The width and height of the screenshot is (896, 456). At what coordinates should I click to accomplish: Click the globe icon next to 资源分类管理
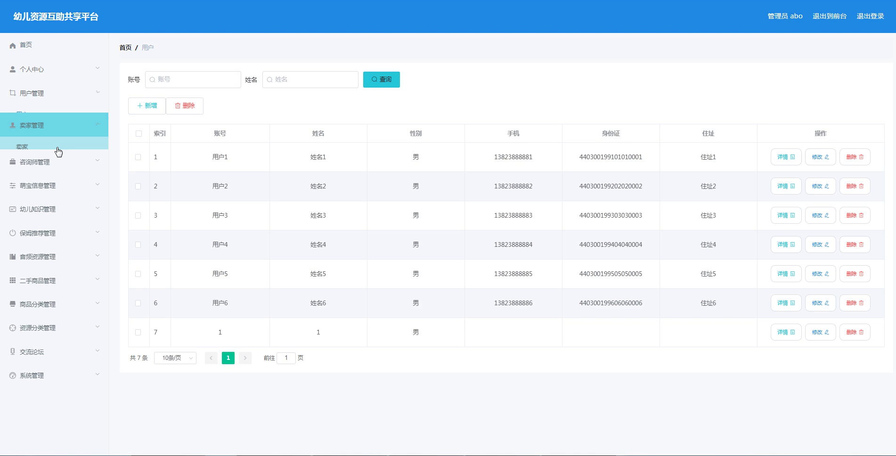click(13, 328)
